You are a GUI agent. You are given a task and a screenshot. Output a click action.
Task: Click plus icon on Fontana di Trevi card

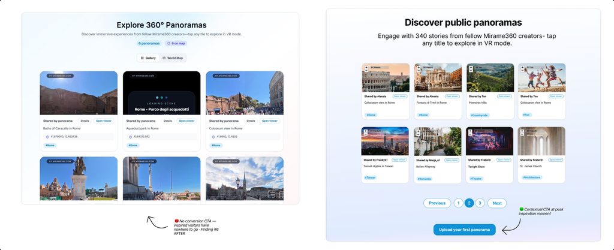[x=419, y=67]
